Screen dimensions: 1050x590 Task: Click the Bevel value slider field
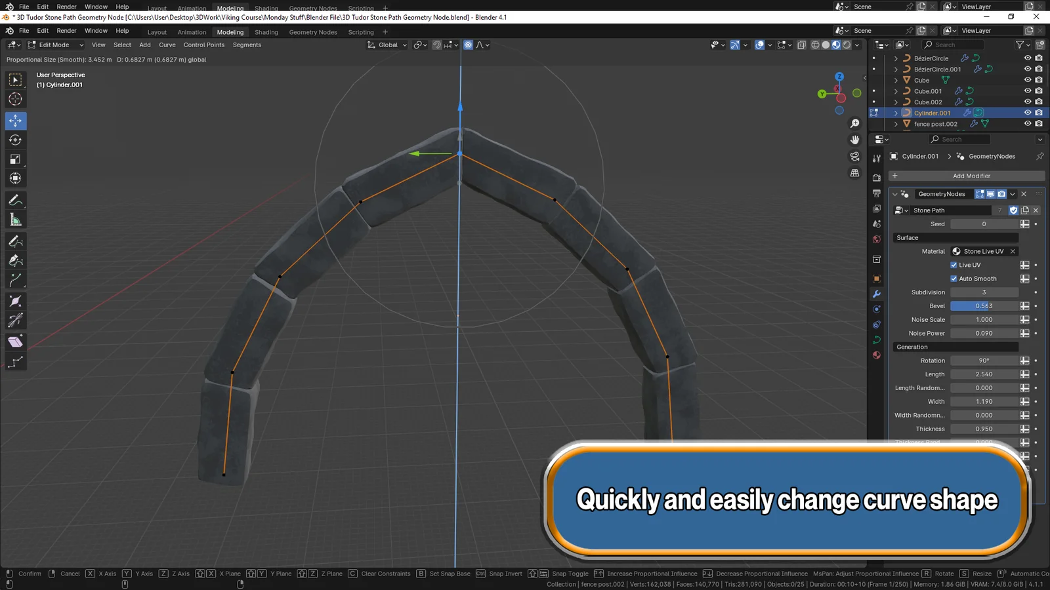984,305
